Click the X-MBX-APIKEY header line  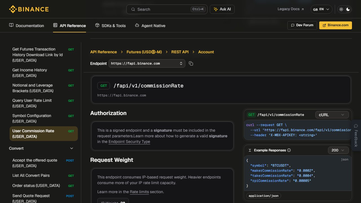point(284,135)
